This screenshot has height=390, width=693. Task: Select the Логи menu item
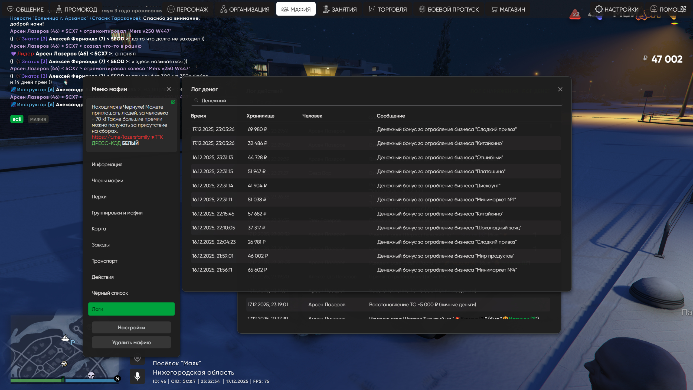click(x=131, y=309)
